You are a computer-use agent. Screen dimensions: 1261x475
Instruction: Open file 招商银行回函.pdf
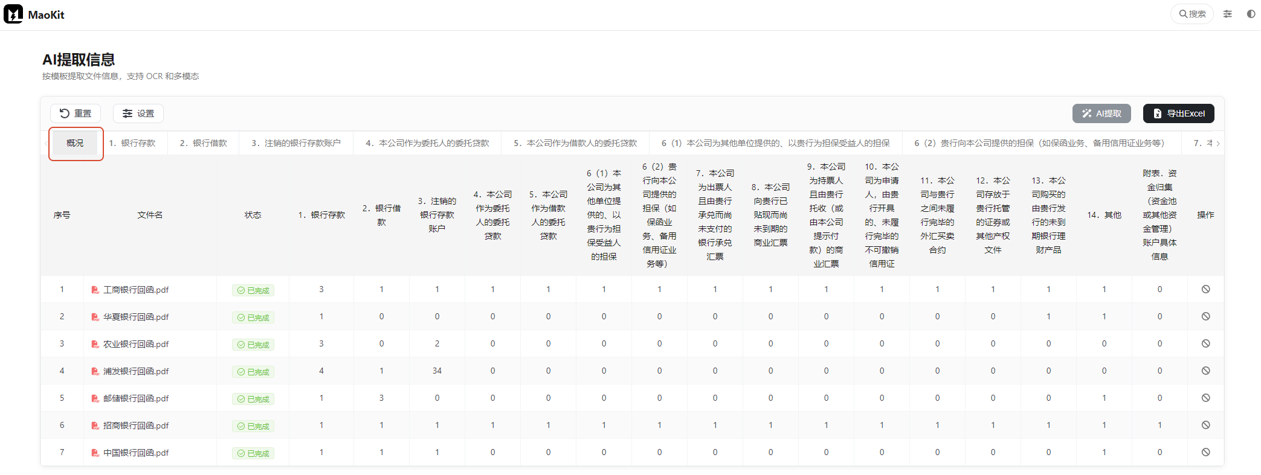coord(136,426)
